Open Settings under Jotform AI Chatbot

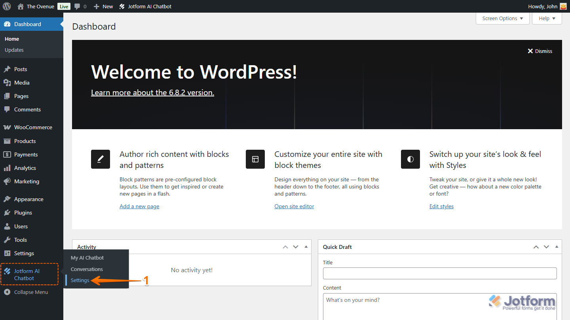pos(80,280)
